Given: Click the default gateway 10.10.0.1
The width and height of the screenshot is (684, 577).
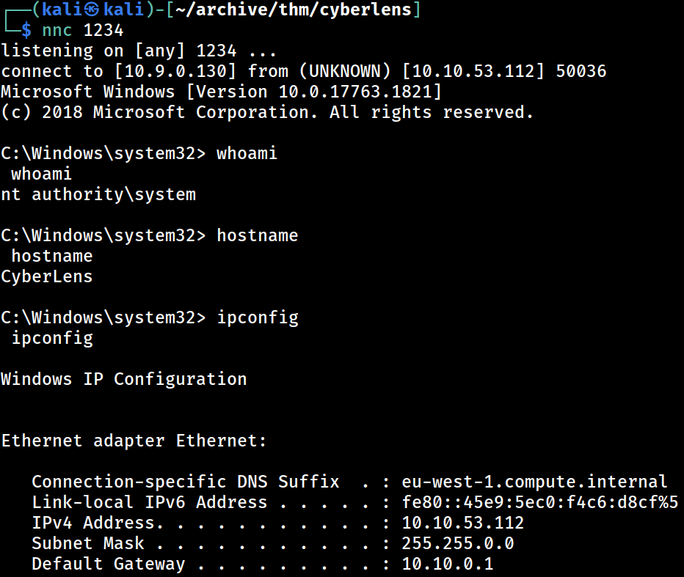Looking at the screenshot, I should [448, 564].
